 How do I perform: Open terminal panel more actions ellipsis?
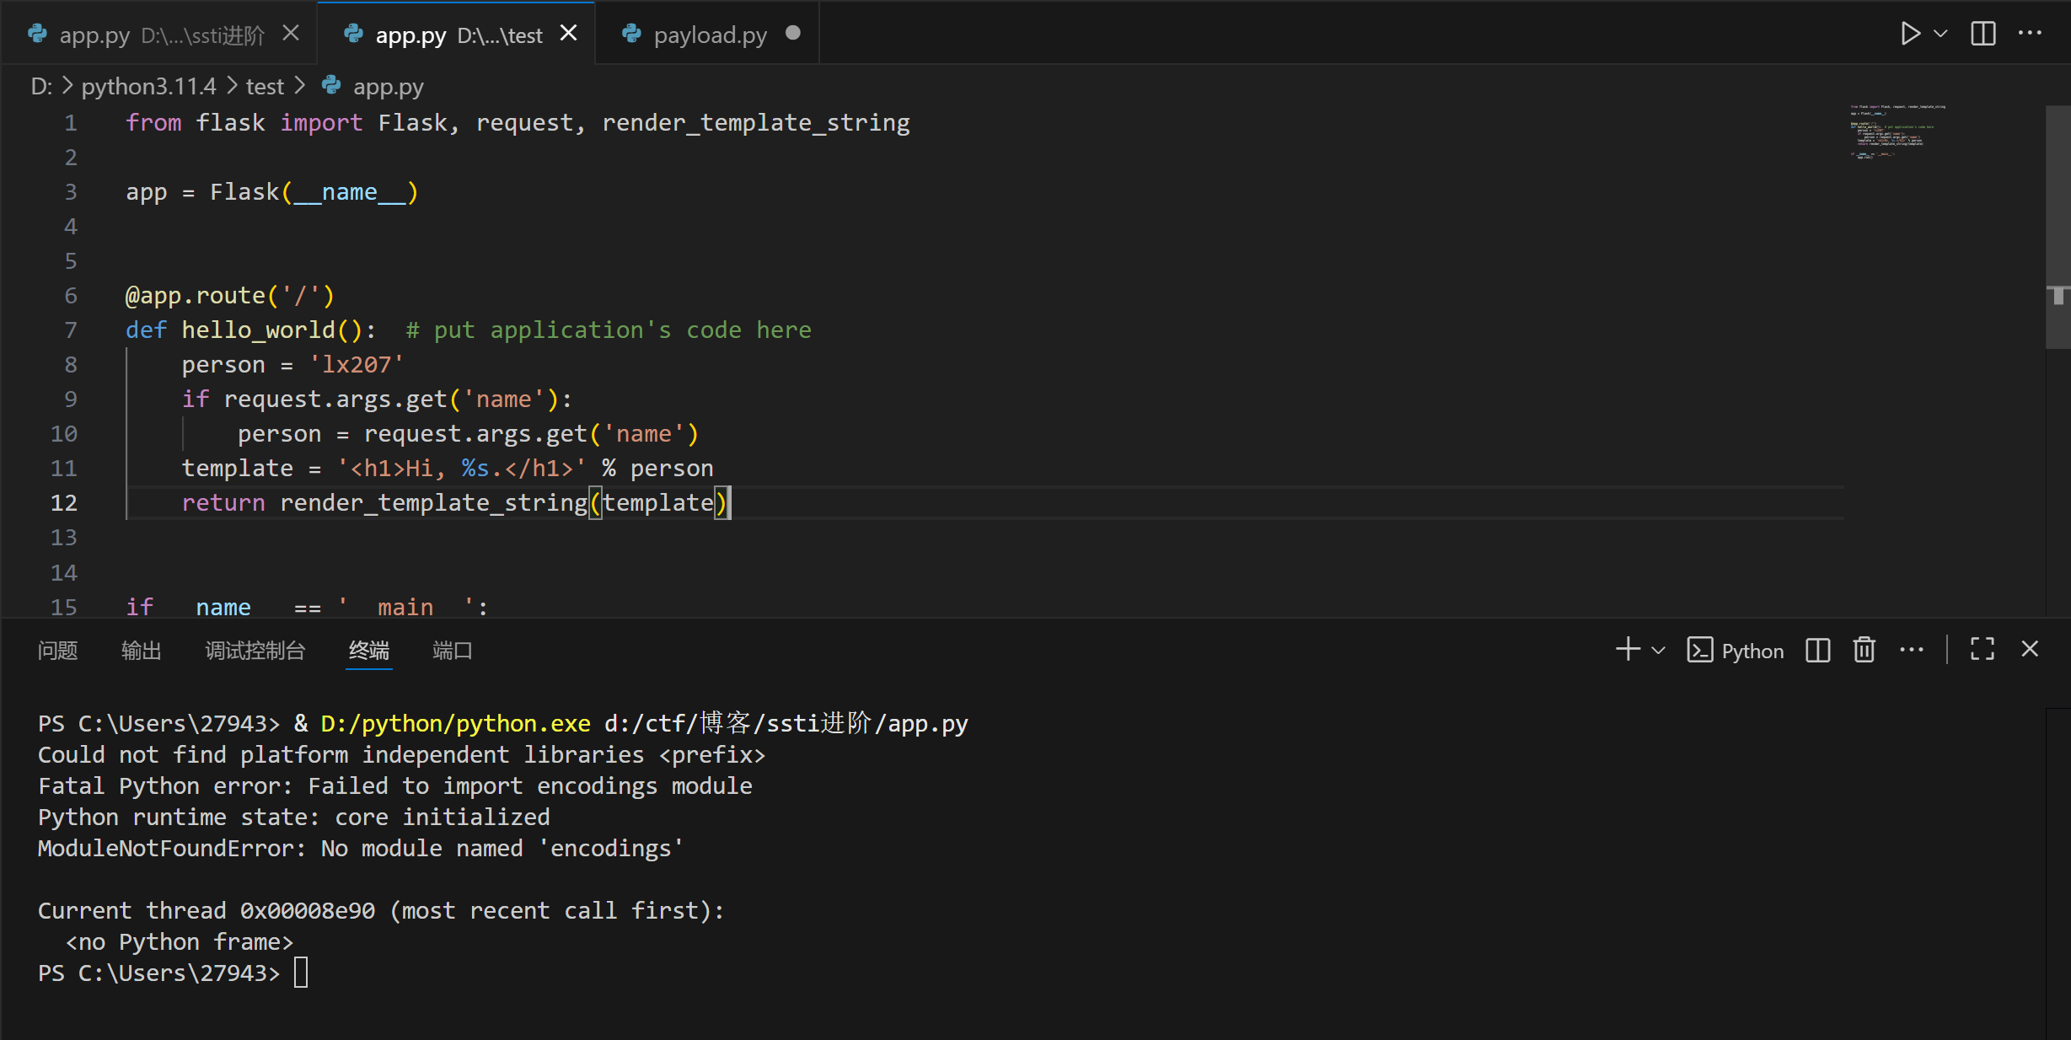coord(1911,650)
